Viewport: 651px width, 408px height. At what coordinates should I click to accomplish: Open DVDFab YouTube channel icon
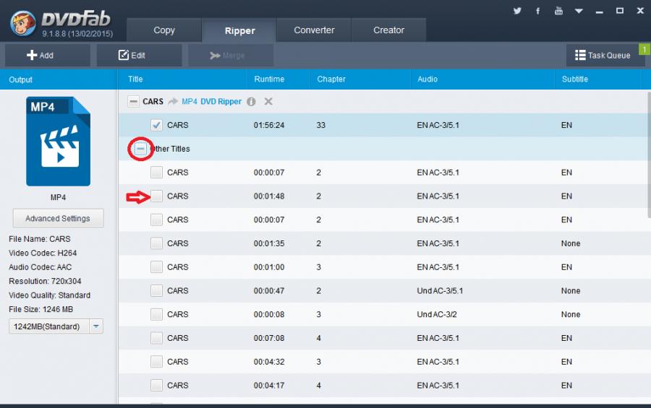click(558, 11)
